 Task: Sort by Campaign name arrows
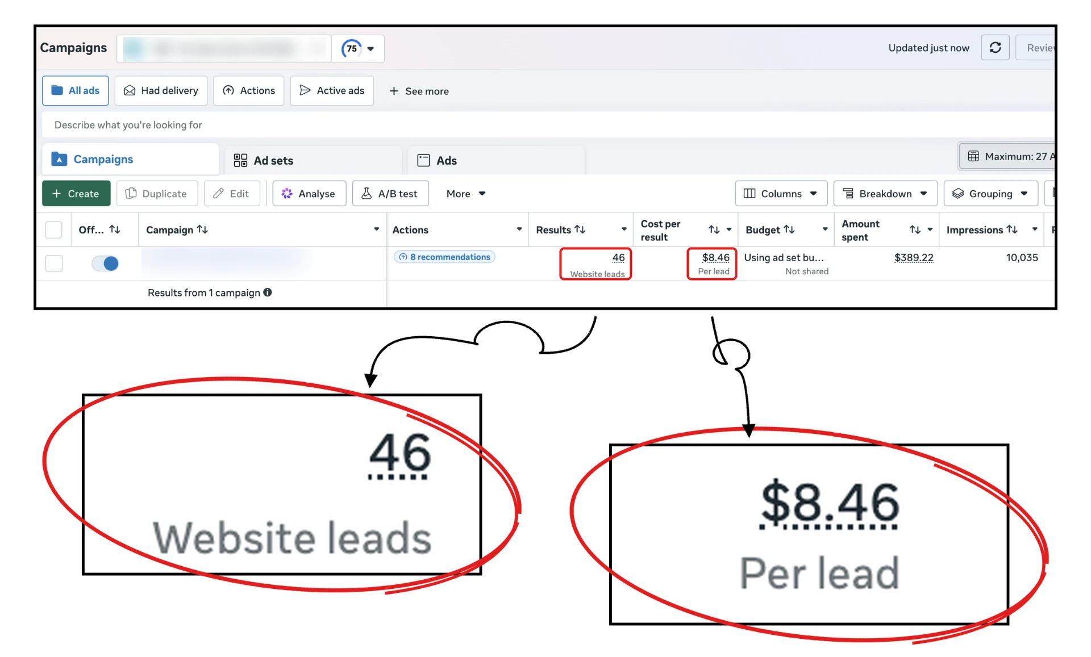click(x=203, y=229)
